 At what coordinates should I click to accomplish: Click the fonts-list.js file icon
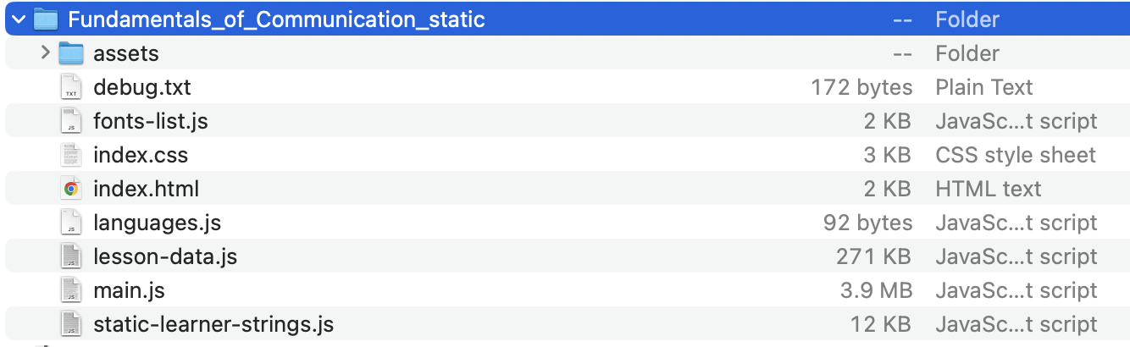coord(71,121)
